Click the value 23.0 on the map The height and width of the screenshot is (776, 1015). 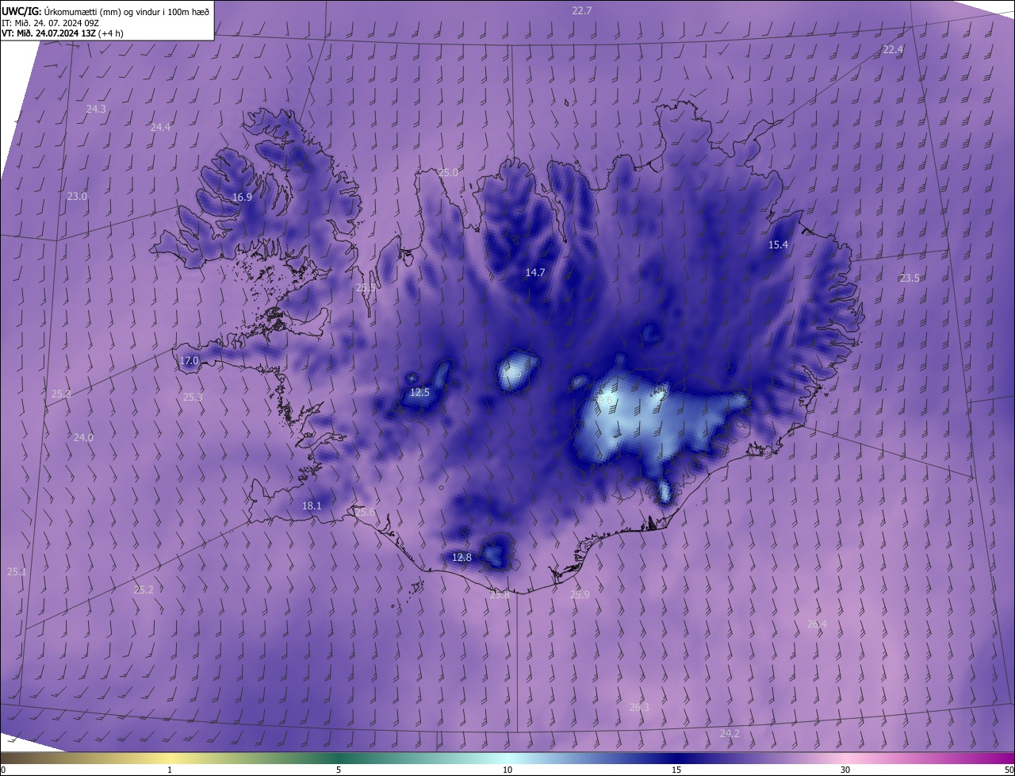pos(77,196)
